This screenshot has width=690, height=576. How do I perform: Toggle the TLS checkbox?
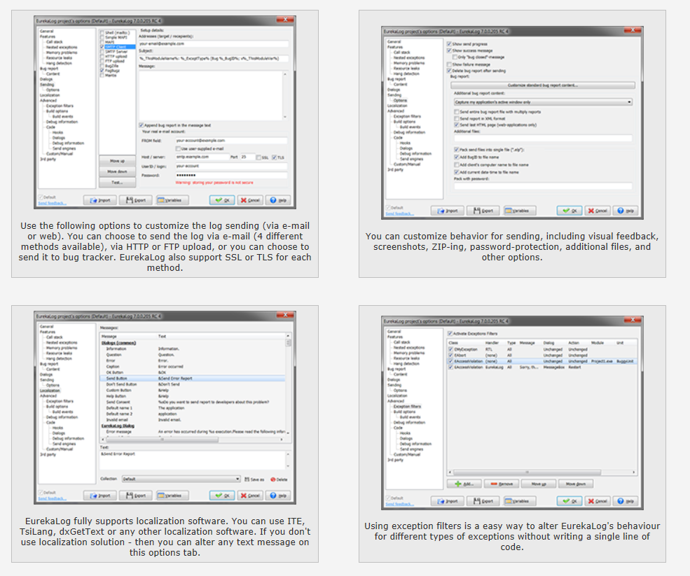[x=275, y=157]
